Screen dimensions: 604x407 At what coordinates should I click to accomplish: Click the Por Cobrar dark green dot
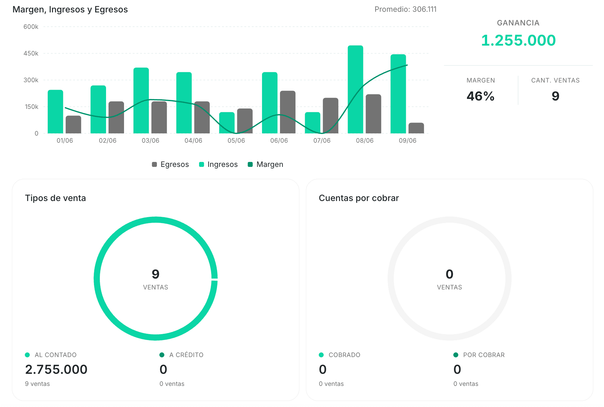456,355
